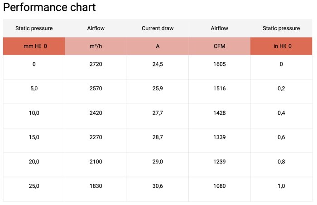Click the 2720 airflow value
This screenshot has width=317, height=205.
(x=96, y=65)
